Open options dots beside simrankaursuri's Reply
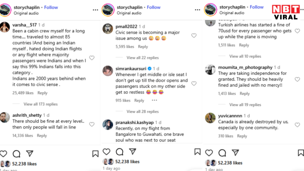 [x=154, y=100]
